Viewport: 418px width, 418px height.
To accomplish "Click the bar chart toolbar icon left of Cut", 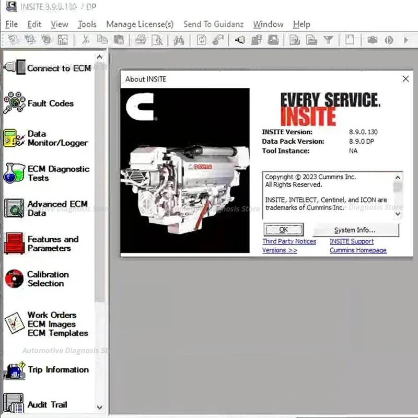I will point(63,40).
